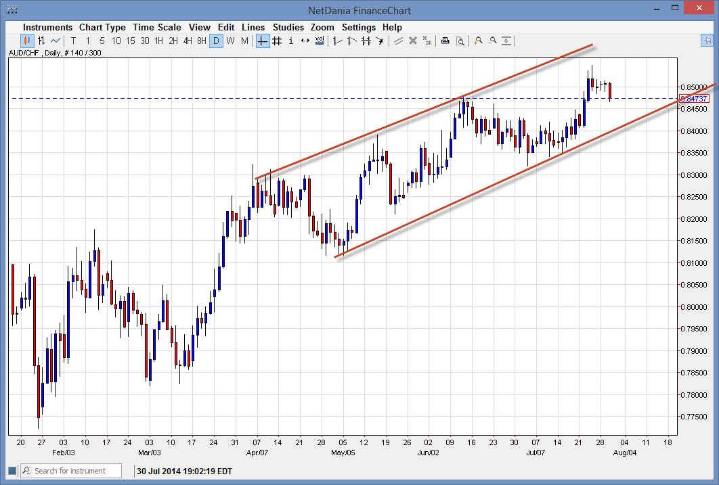Click the info (i) chart button
Viewport: 719px width, 485px height.
[x=290, y=41]
